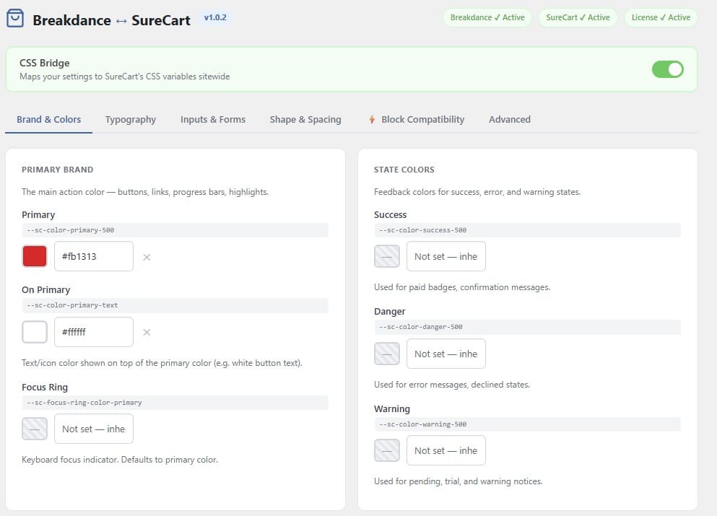
Task: Click the License Active status badge
Action: tap(661, 18)
